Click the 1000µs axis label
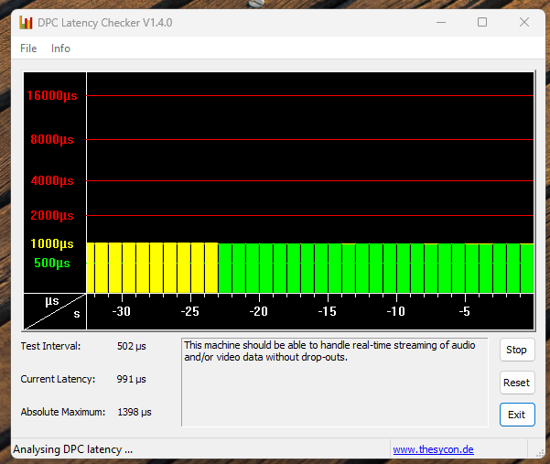The width and height of the screenshot is (550, 464). 52,243
